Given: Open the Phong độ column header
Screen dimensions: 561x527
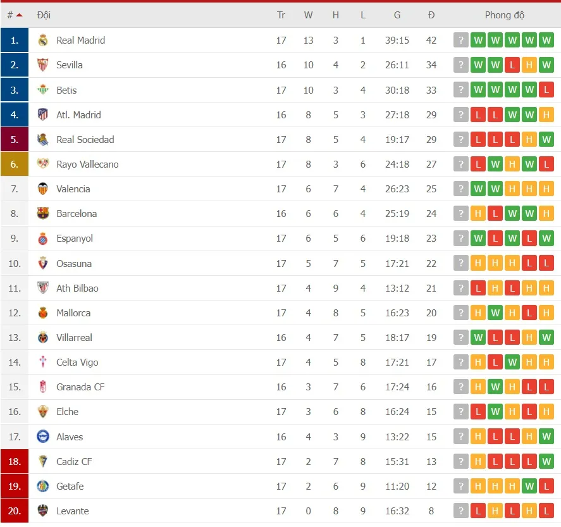Looking at the screenshot, I should [504, 15].
